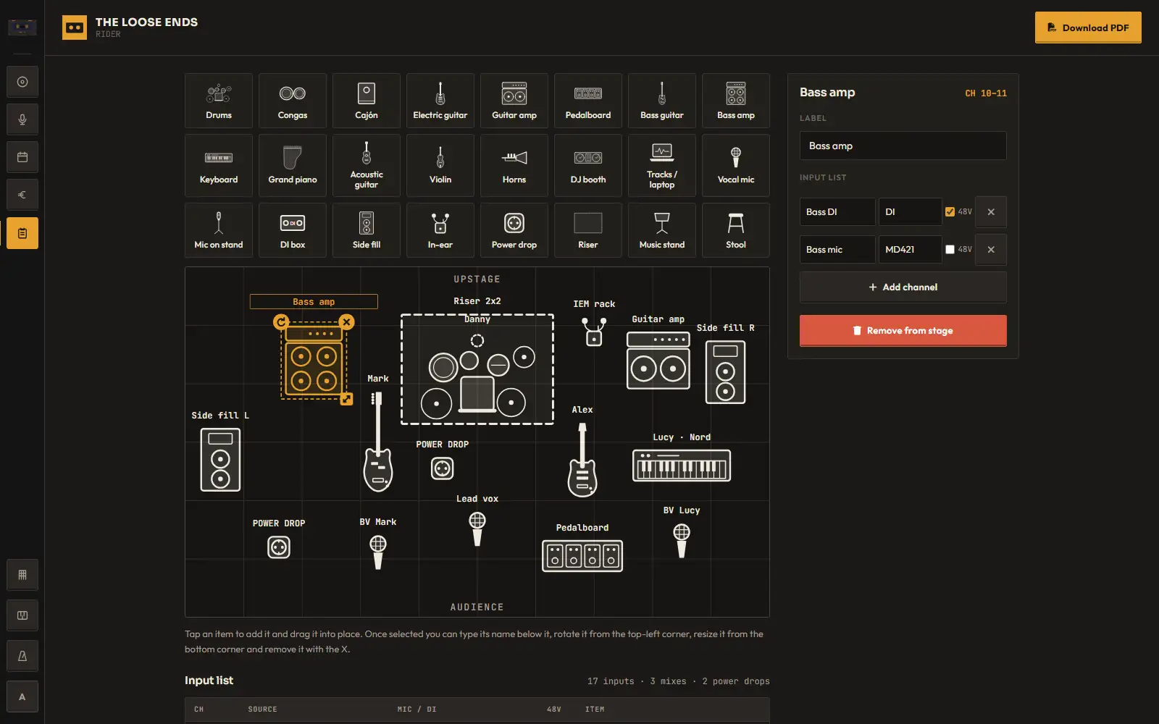Add a Riser platform
The image size is (1159, 724).
[588, 230]
